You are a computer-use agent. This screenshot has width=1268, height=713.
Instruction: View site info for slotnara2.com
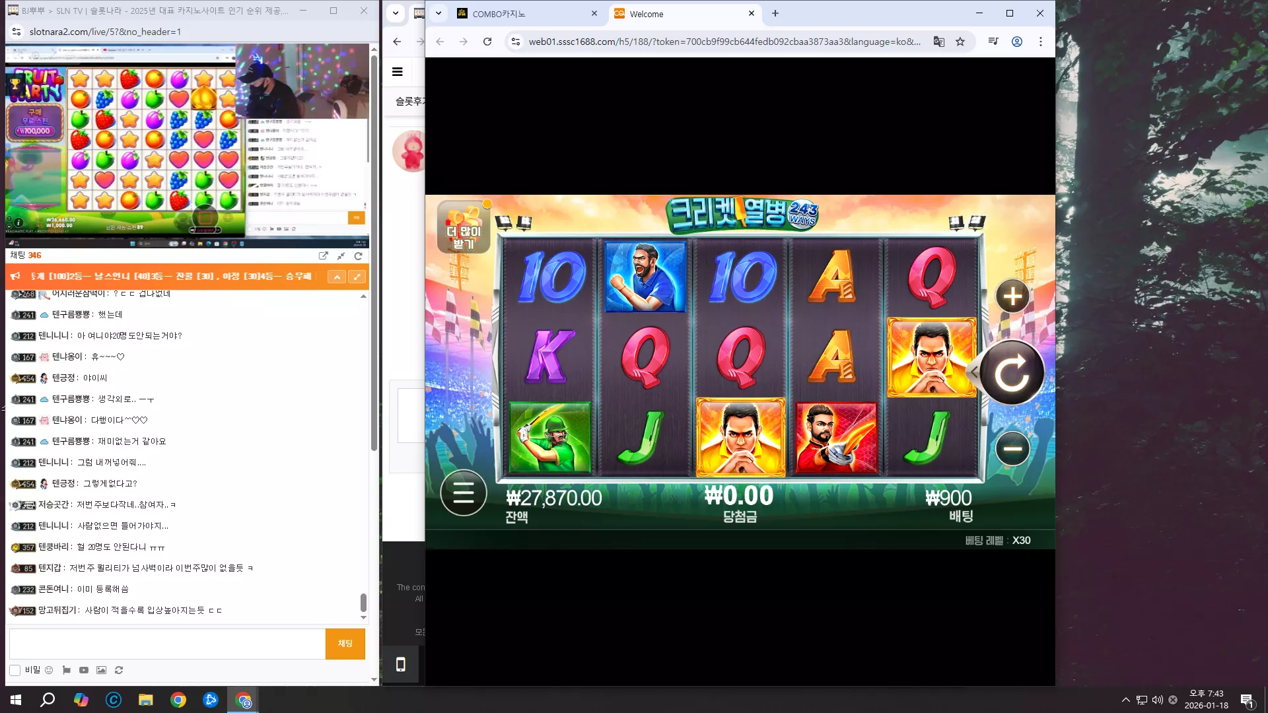[17, 32]
